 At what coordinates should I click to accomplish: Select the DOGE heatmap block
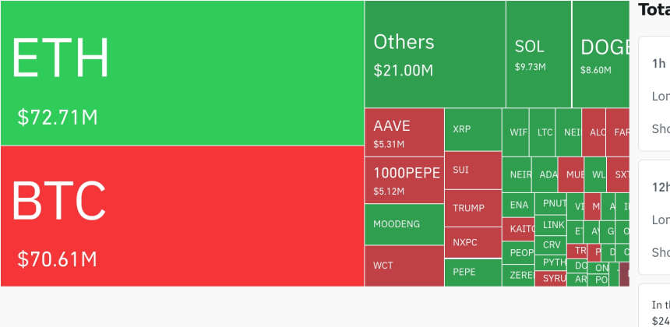601,54
